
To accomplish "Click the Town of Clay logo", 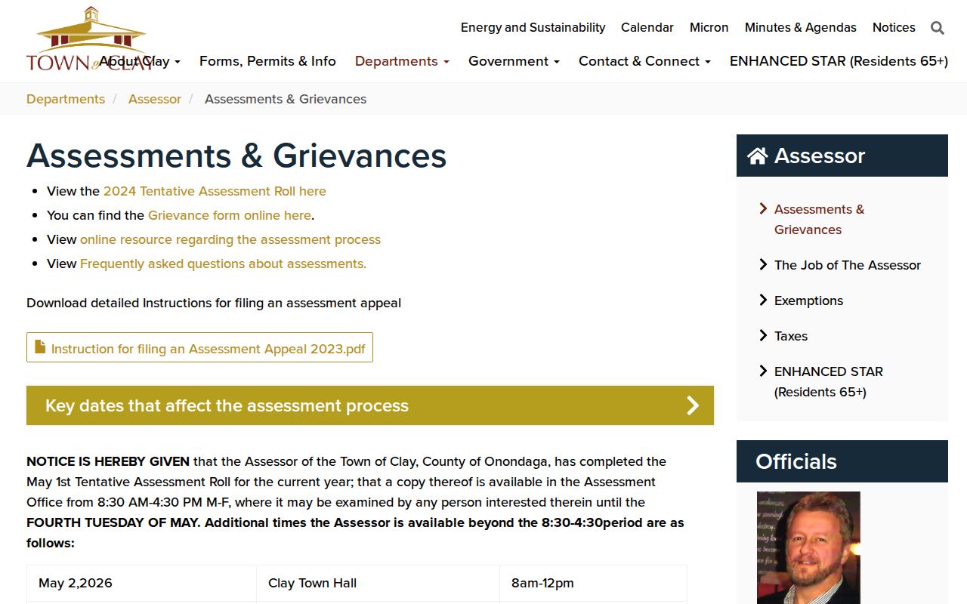I will pos(89,39).
